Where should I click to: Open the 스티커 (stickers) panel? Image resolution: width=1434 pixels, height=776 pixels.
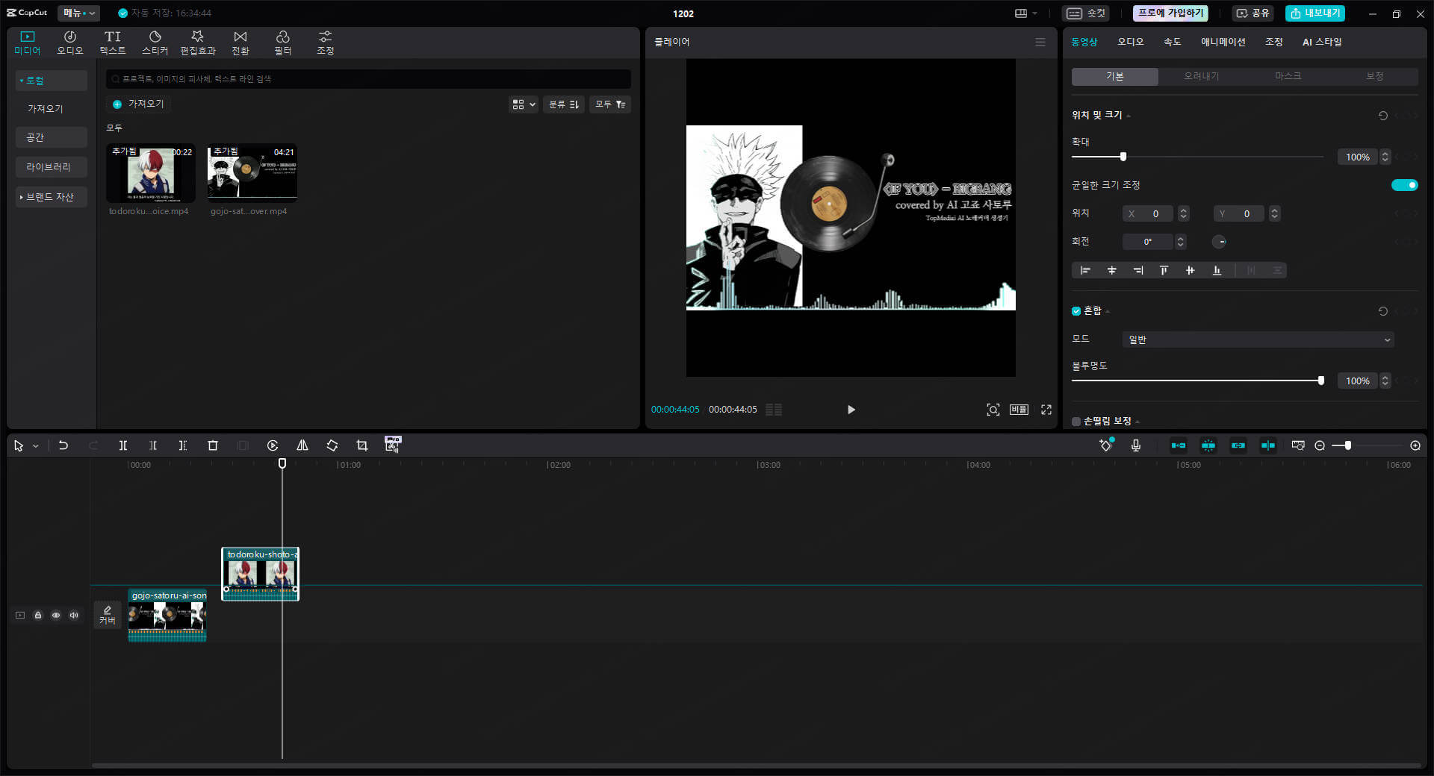(155, 43)
